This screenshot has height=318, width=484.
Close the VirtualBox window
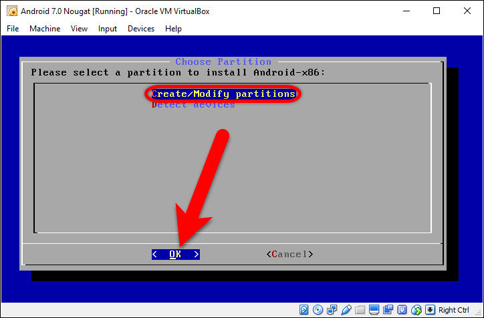467,11
